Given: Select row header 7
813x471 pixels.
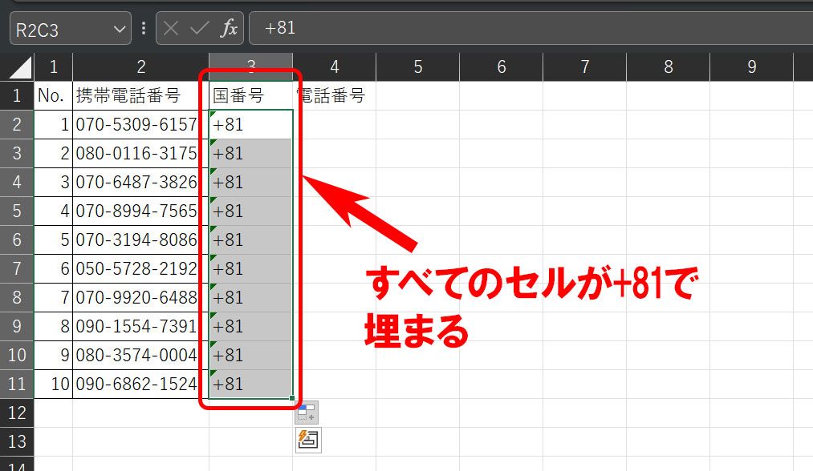Looking at the screenshot, I should 17,268.
